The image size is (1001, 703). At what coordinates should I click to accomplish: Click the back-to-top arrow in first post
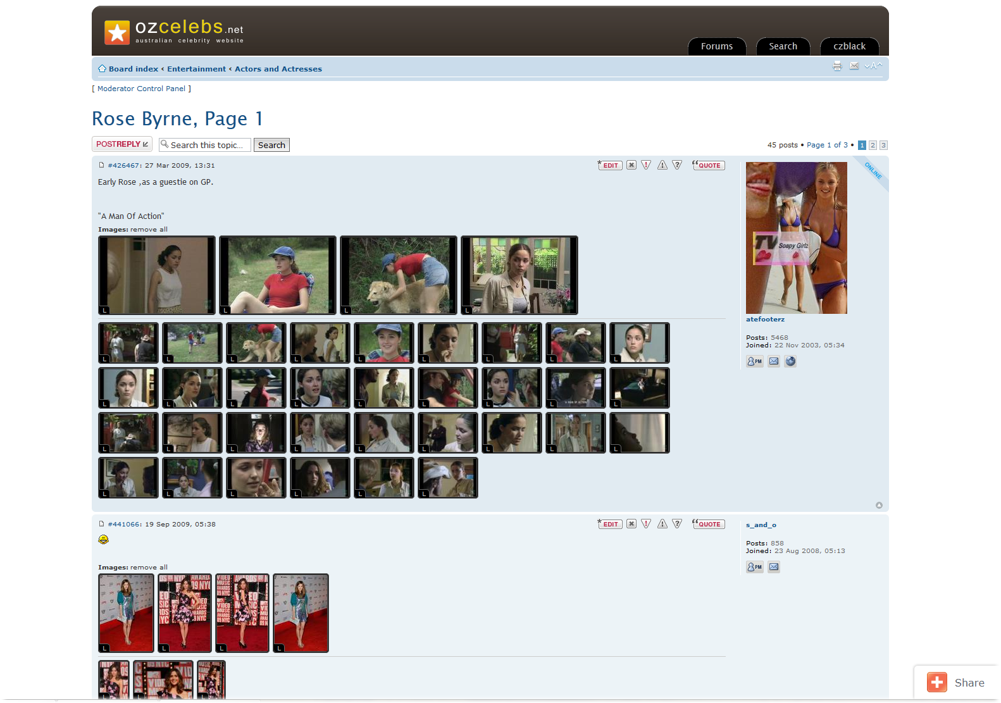(x=879, y=505)
